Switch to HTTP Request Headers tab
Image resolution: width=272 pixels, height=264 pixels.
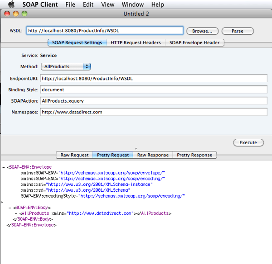pyautogui.click(x=136, y=42)
